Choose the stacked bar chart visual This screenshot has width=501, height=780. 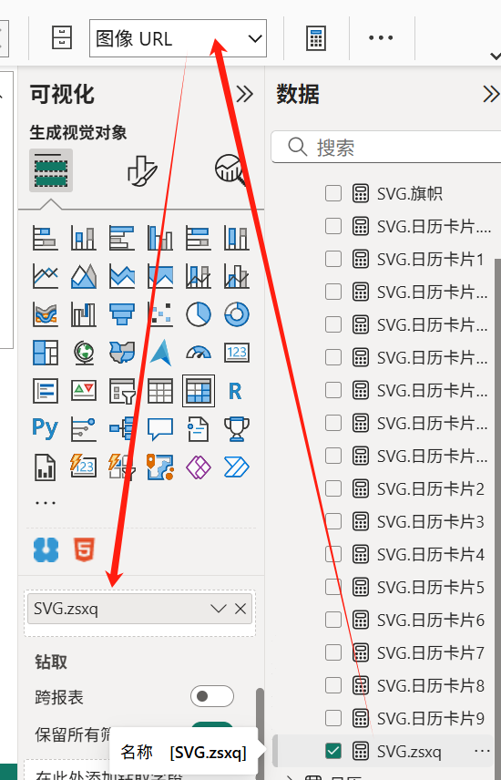tap(46, 237)
